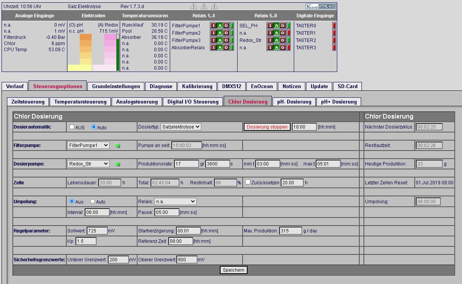The image size is (462, 284).
Task: Click the I button for FilterPumpe3
Action: coord(214,40)
